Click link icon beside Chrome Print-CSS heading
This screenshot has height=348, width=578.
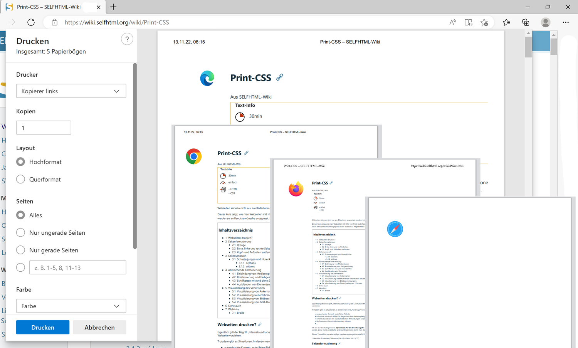(x=246, y=153)
